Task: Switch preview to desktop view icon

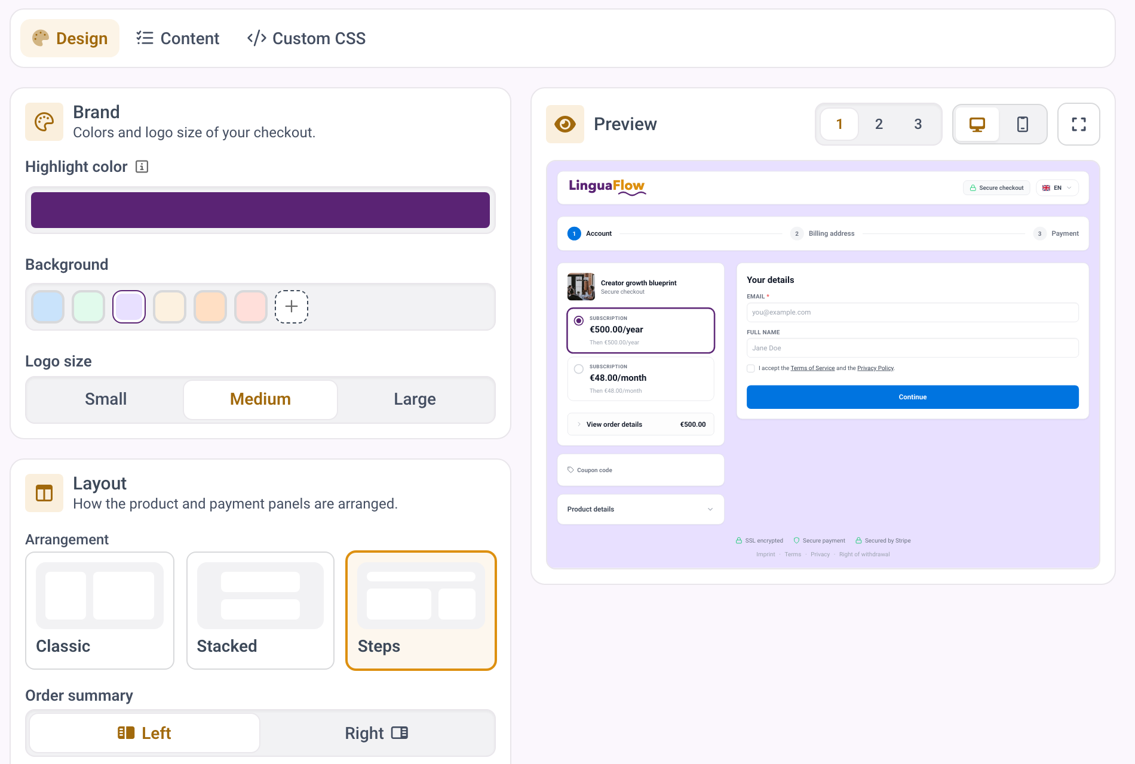Action: (977, 124)
